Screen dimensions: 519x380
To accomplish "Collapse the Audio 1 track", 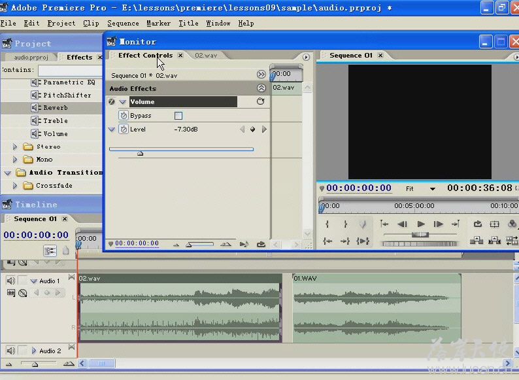I will coord(33,281).
